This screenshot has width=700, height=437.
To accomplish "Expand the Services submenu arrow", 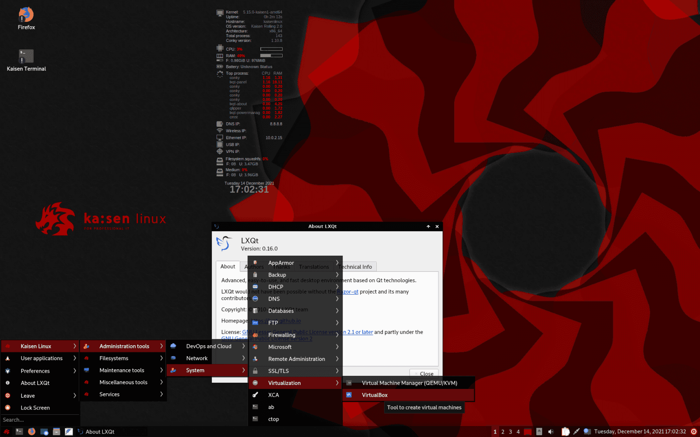I will click(x=161, y=394).
